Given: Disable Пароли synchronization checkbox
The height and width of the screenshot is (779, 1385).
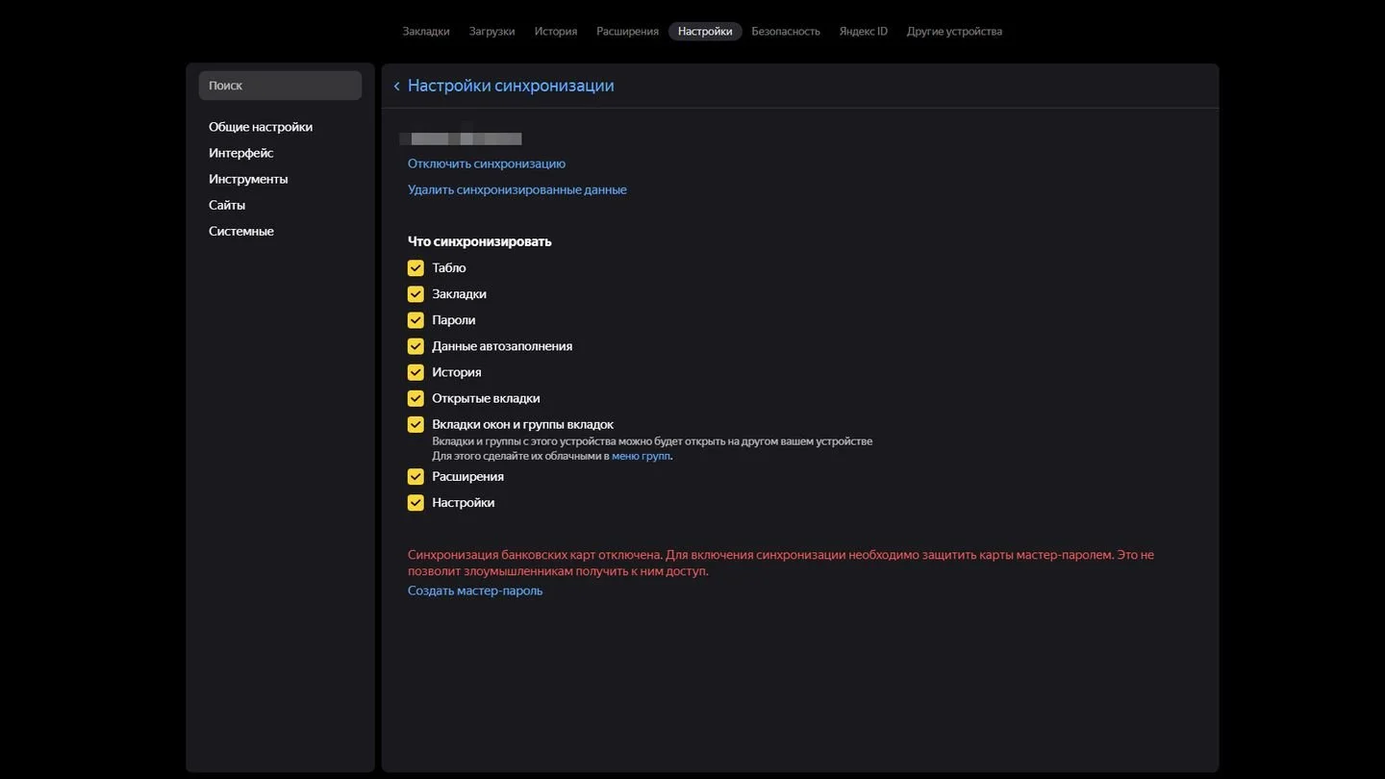Looking at the screenshot, I should (x=415, y=320).
